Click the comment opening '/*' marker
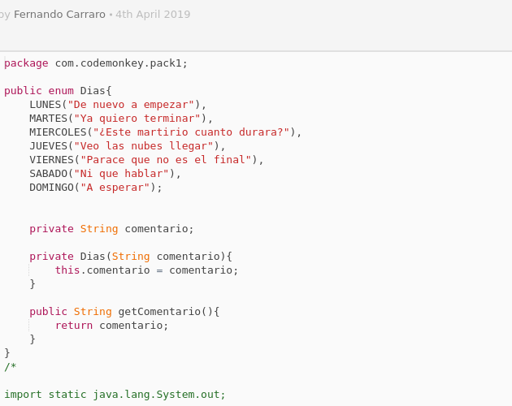Viewport: 512px width, 406px height. 10,367
